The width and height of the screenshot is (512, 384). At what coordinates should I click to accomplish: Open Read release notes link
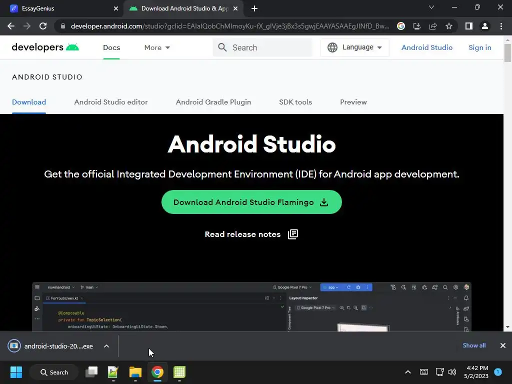[242, 234]
